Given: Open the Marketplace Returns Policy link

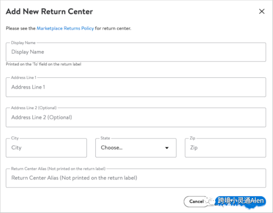Looking at the screenshot, I should [65, 28].
